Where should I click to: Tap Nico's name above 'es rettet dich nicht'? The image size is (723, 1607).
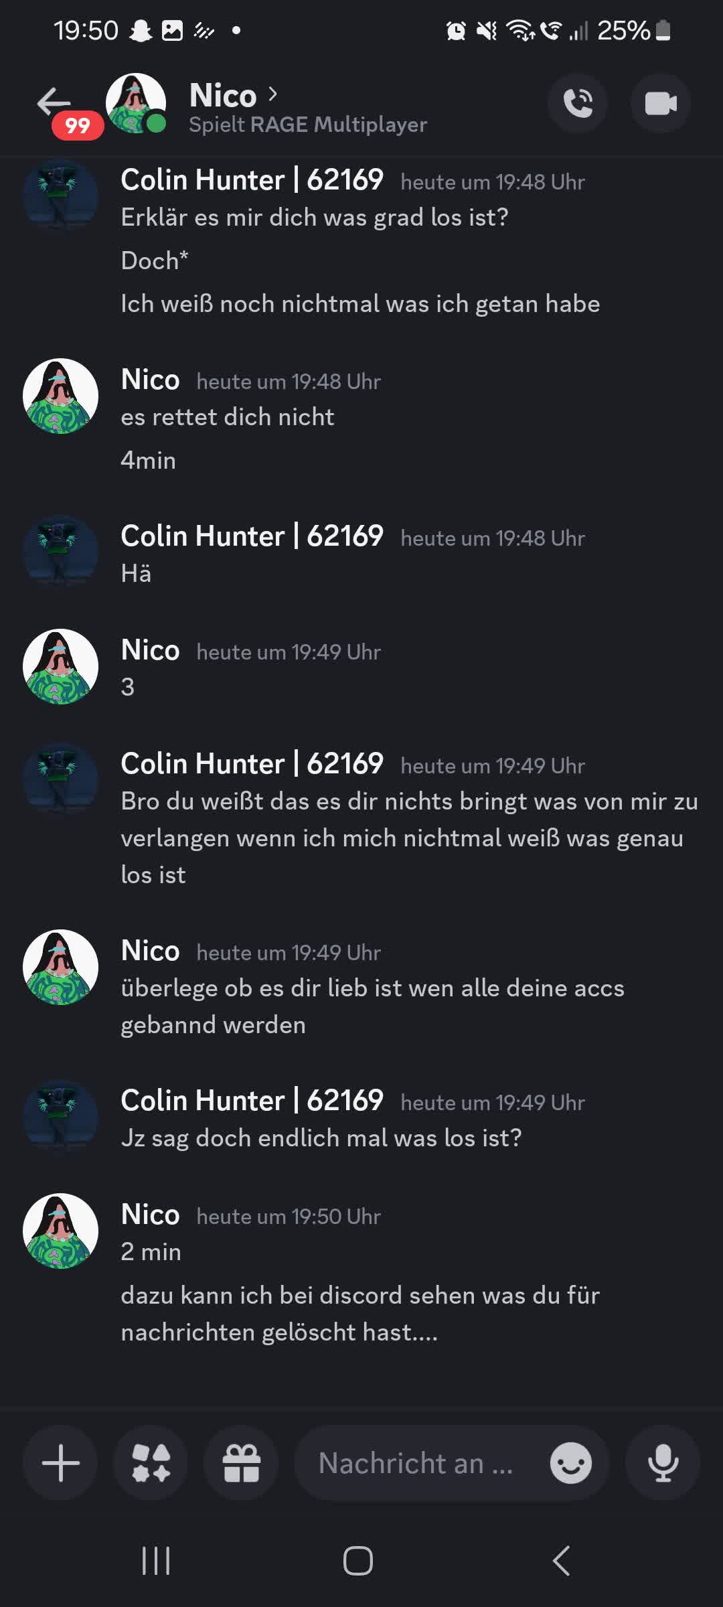click(151, 380)
